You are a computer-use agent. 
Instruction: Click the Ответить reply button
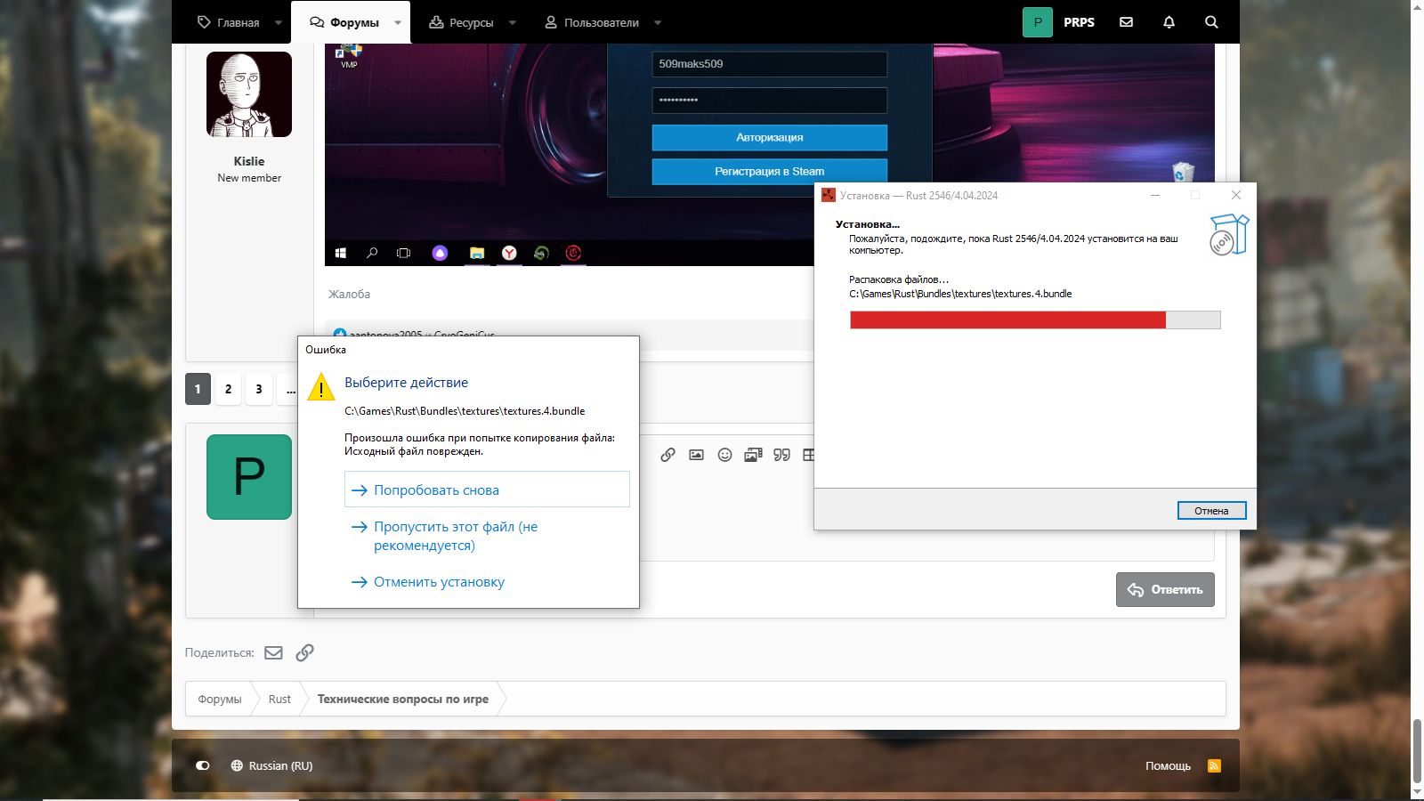tap(1164, 589)
